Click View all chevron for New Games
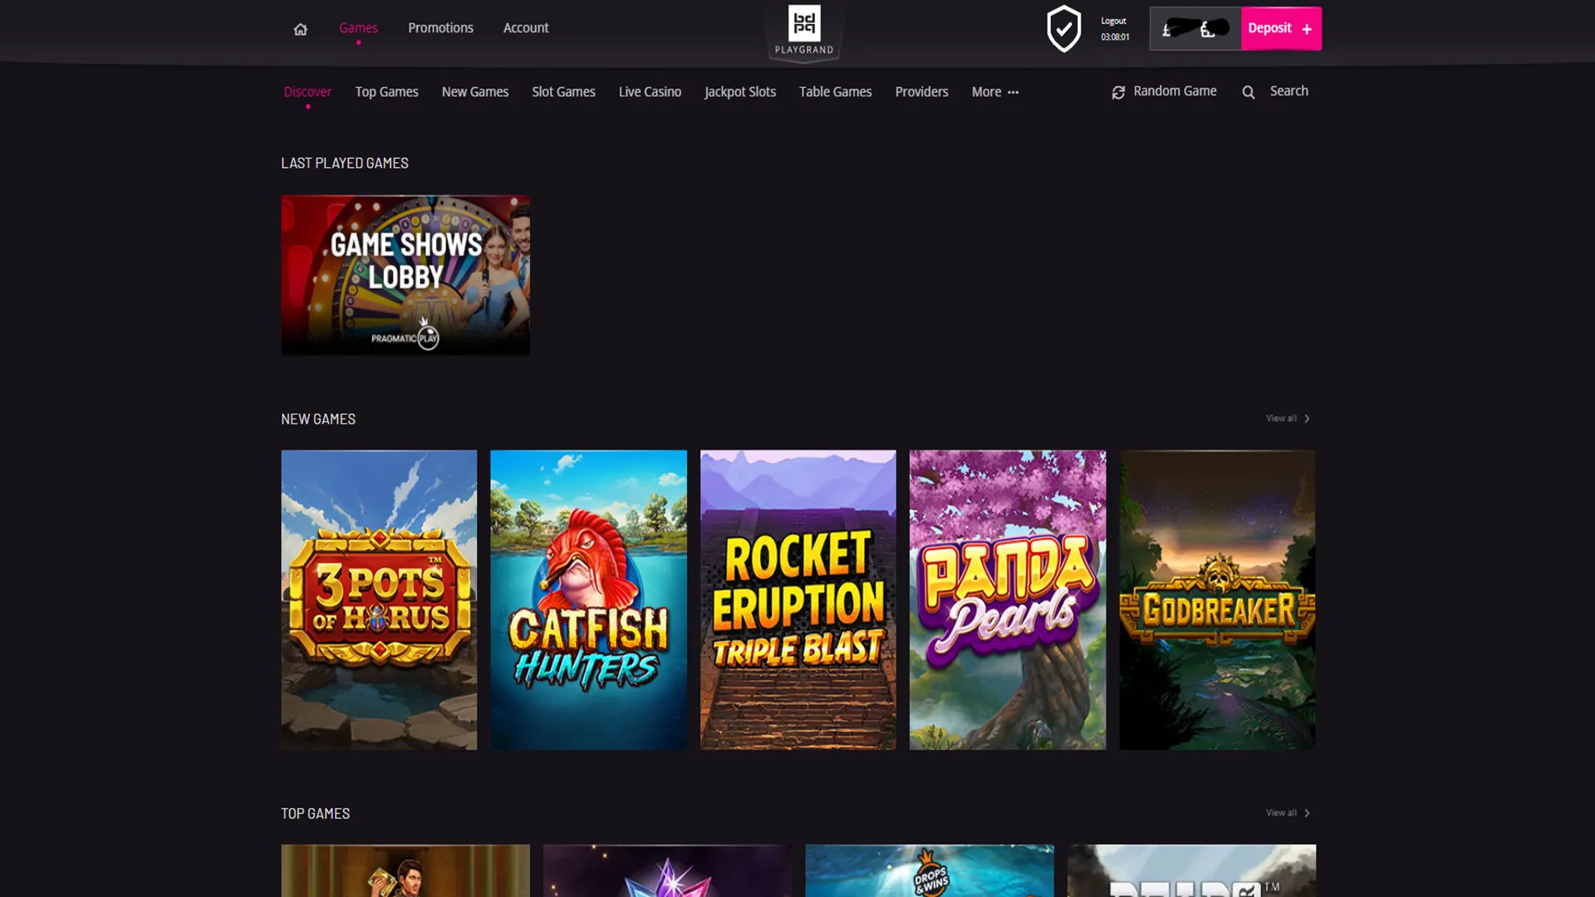This screenshot has height=897, width=1595. [x=1305, y=419]
